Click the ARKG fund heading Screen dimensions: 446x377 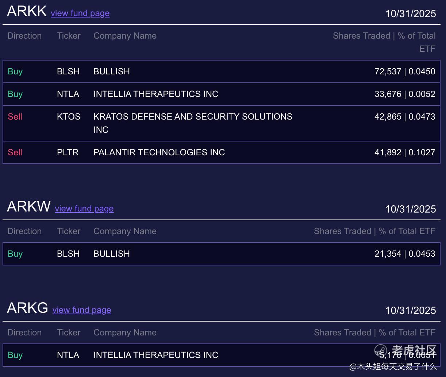[27, 308]
